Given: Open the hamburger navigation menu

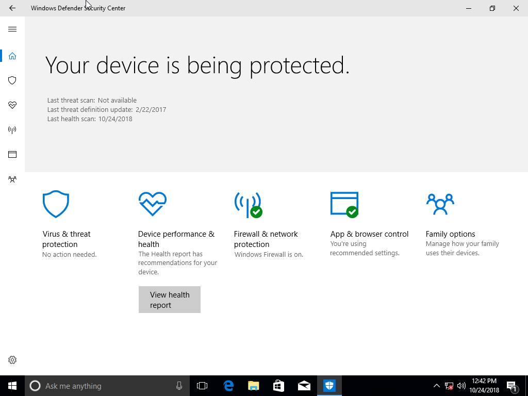Looking at the screenshot, I should [12, 29].
